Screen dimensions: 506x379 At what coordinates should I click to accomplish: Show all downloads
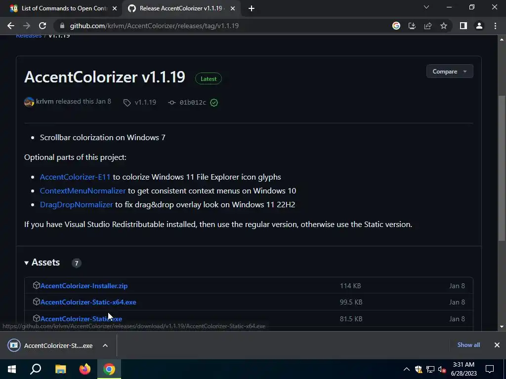pyautogui.click(x=468, y=345)
